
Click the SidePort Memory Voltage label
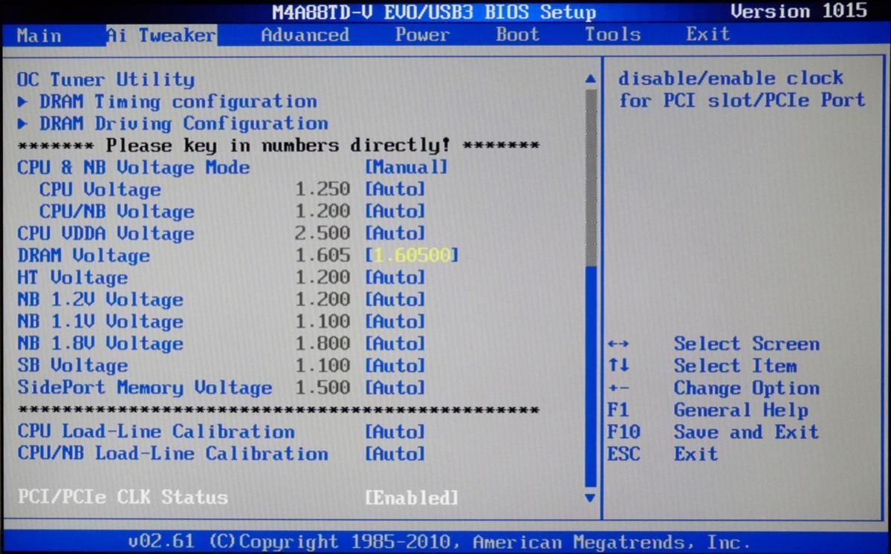(x=145, y=388)
